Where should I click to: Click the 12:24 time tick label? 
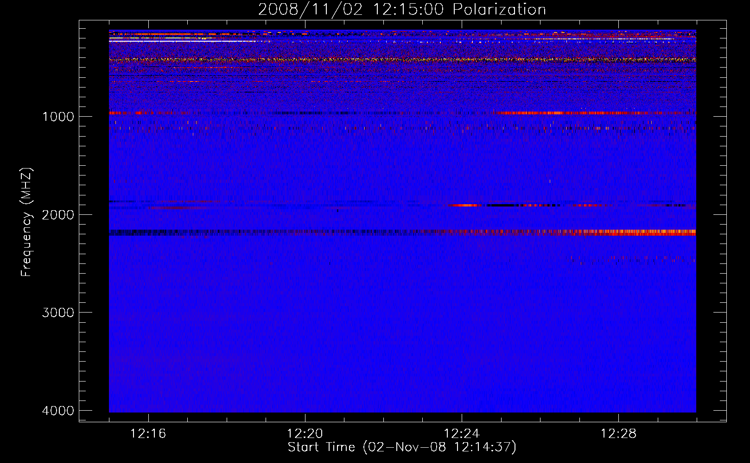[461, 434]
